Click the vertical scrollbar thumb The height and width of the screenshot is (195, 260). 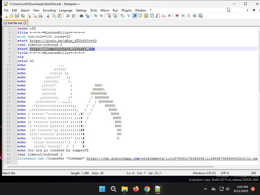click(x=259, y=62)
